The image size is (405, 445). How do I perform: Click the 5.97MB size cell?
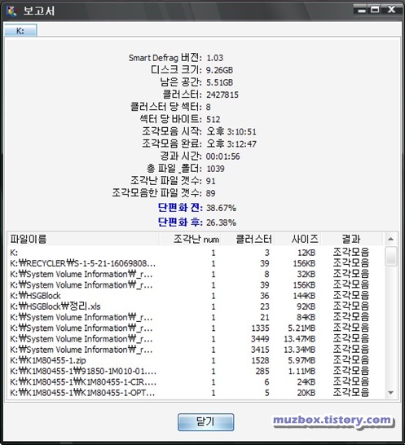(x=302, y=360)
